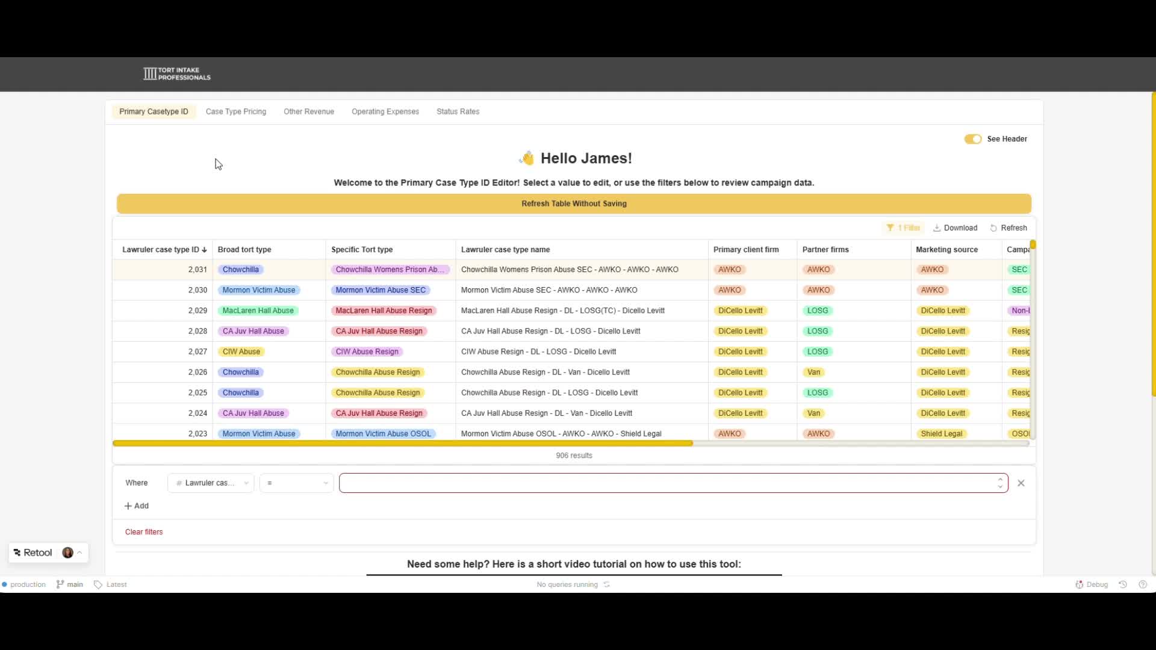The image size is (1156, 650).
Task: Click the filter value input field
Action: pyautogui.click(x=667, y=483)
